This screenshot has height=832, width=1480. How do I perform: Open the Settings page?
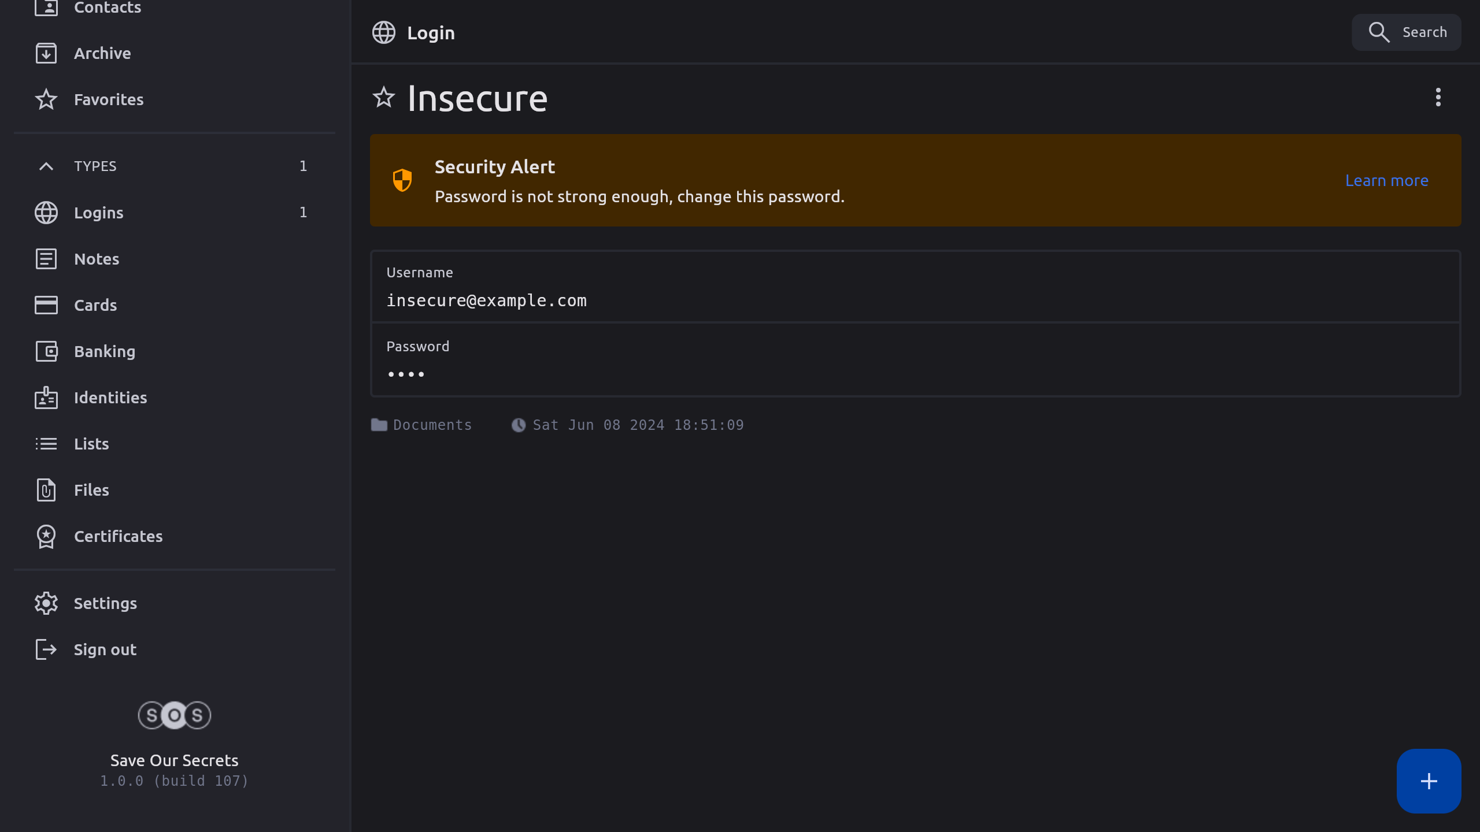tap(105, 603)
